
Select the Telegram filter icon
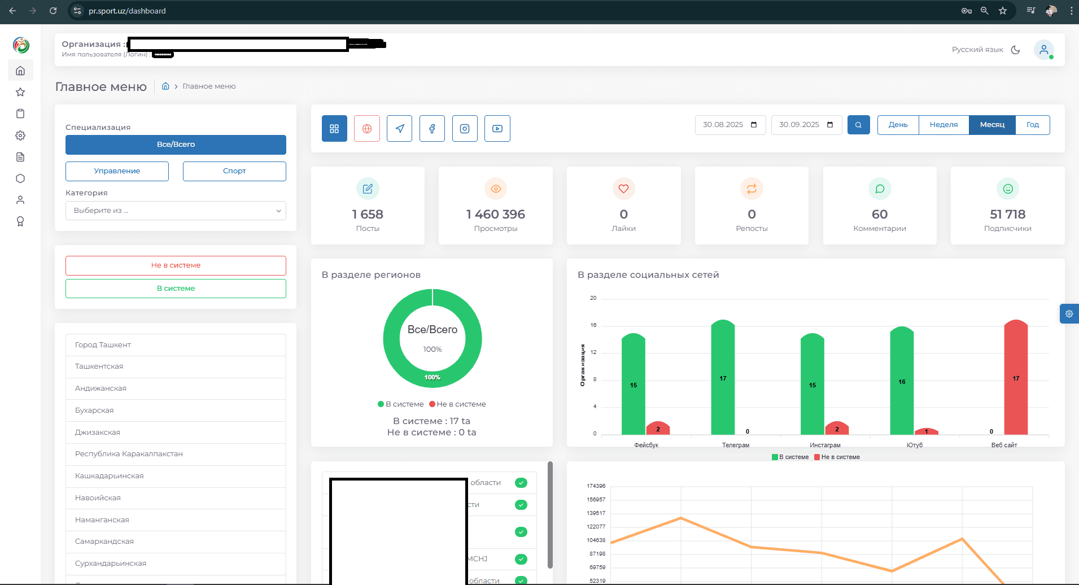click(x=399, y=128)
